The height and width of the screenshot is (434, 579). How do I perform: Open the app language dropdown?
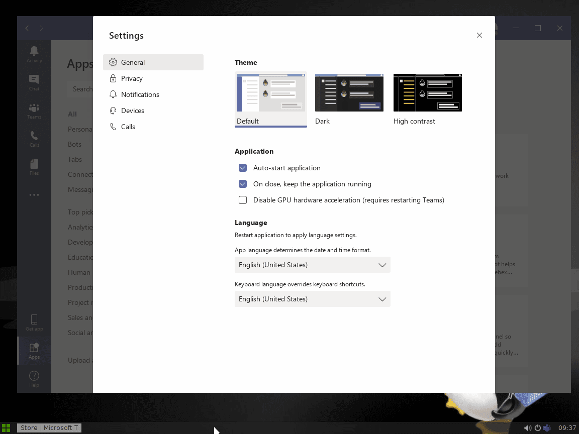(x=312, y=265)
